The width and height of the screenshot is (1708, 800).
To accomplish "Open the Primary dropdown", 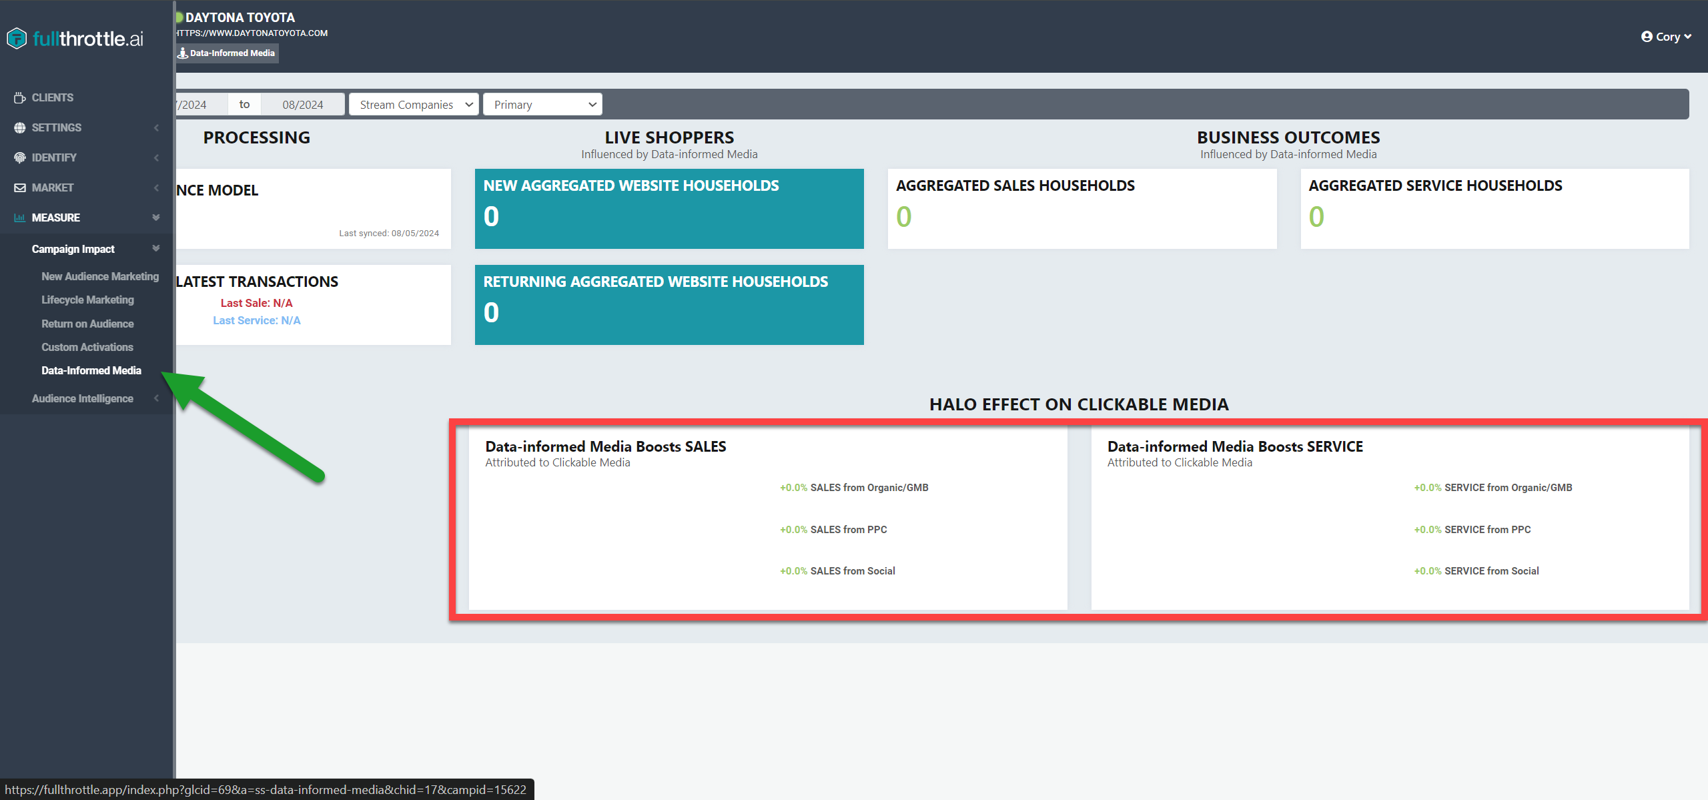I will [542, 105].
